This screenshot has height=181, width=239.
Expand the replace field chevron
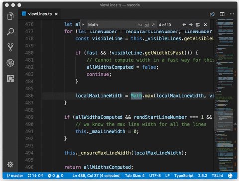click(x=83, y=25)
